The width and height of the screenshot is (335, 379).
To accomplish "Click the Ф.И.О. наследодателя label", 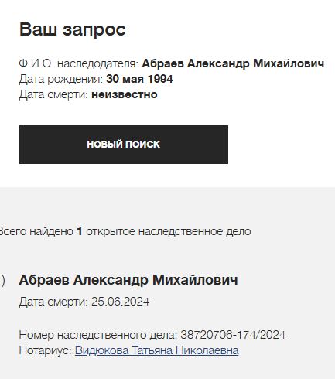I will [x=79, y=63].
